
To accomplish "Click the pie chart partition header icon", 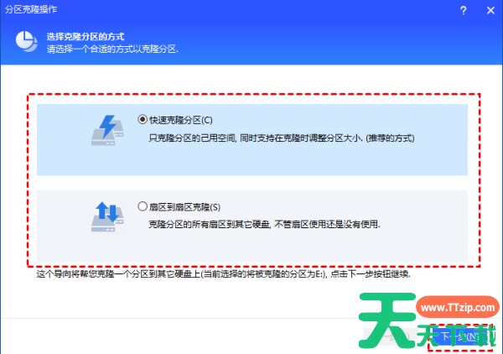I will pos(26,41).
